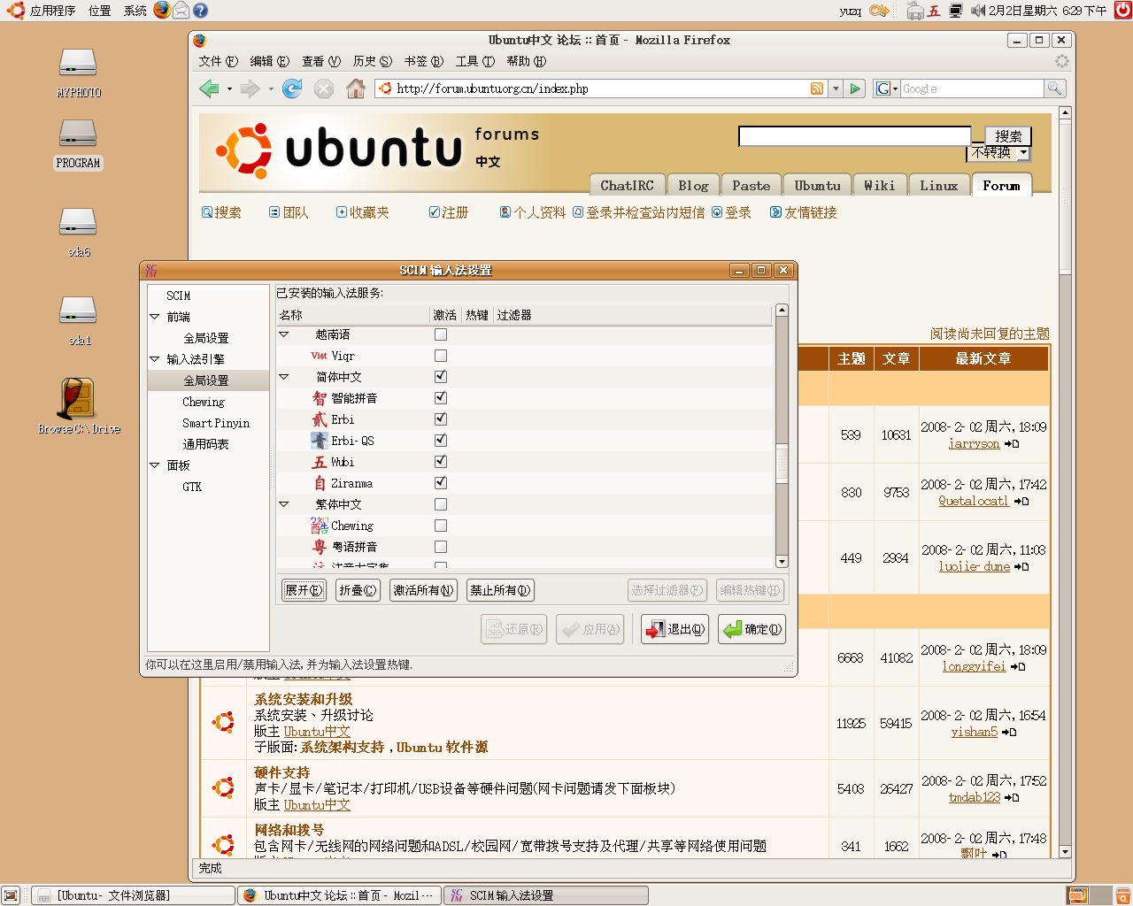Click the 展开 button in SCIM dialog
The width and height of the screenshot is (1133, 906).
(x=304, y=590)
